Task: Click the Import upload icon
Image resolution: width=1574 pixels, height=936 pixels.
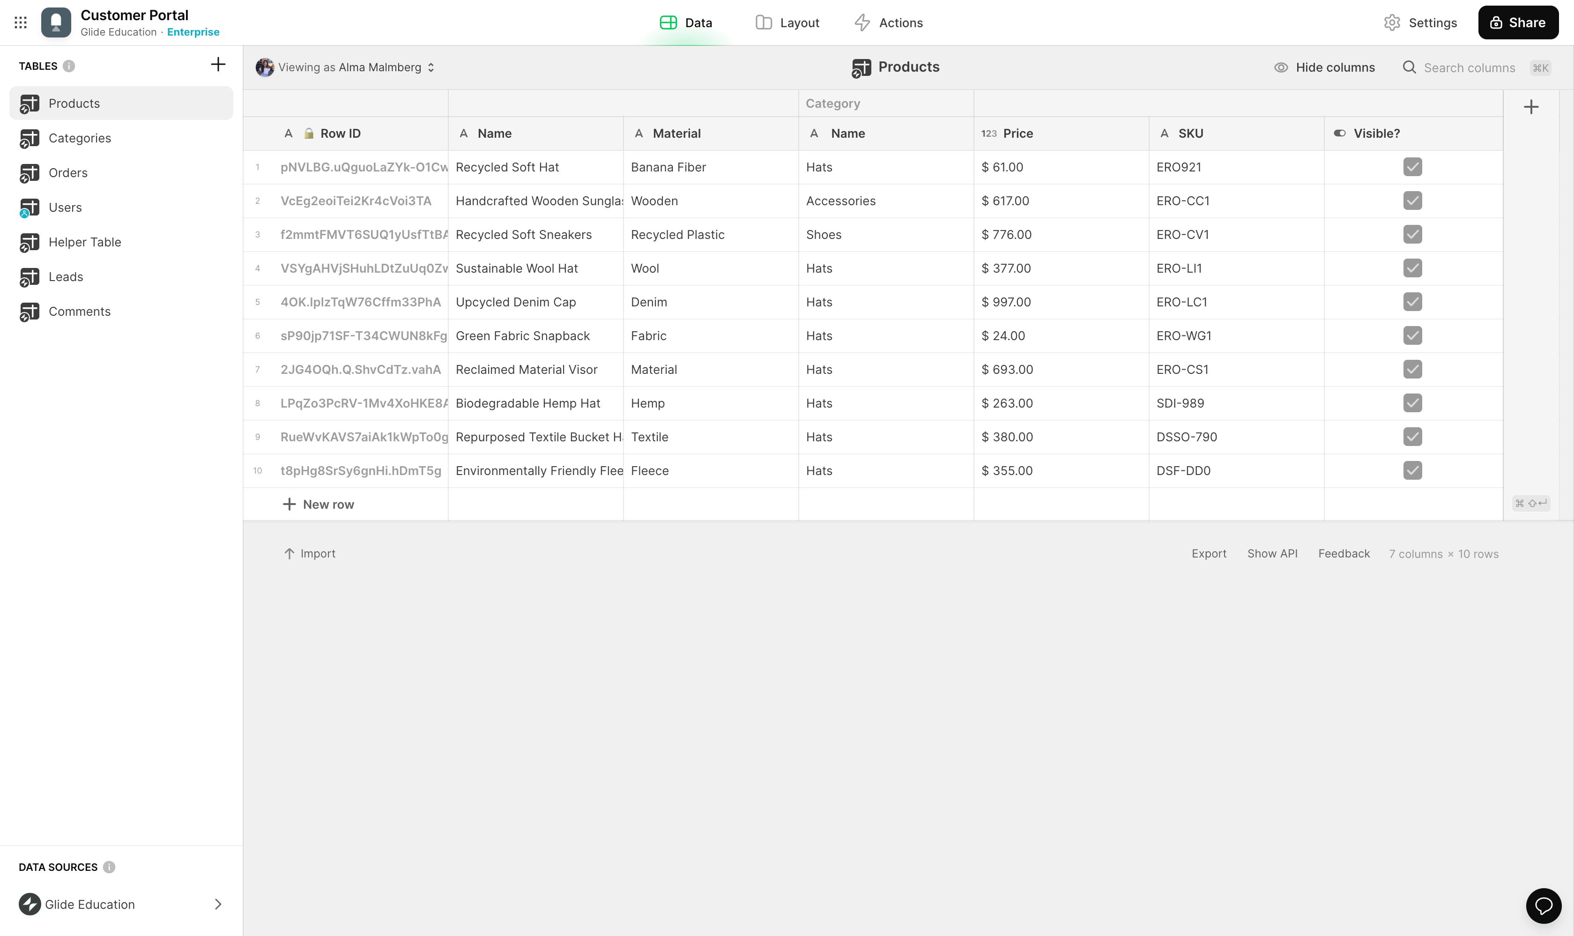Action: (x=290, y=553)
